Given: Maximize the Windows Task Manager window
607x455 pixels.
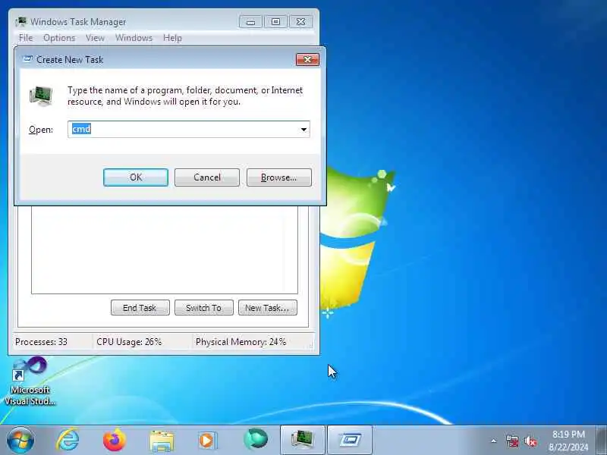Looking at the screenshot, I should point(275,22).
